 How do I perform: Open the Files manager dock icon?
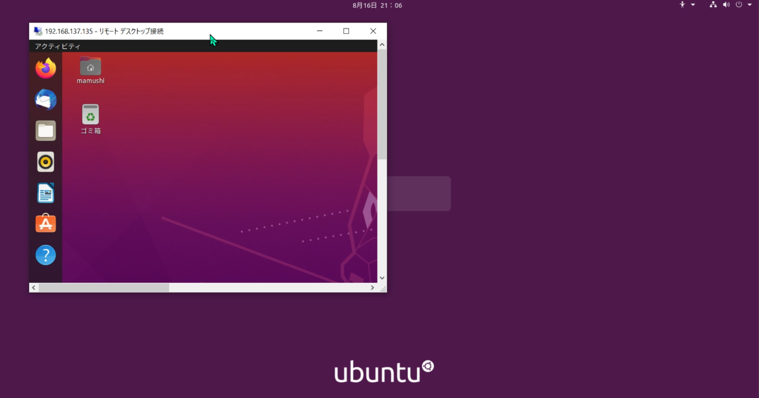tap(46, 130)
